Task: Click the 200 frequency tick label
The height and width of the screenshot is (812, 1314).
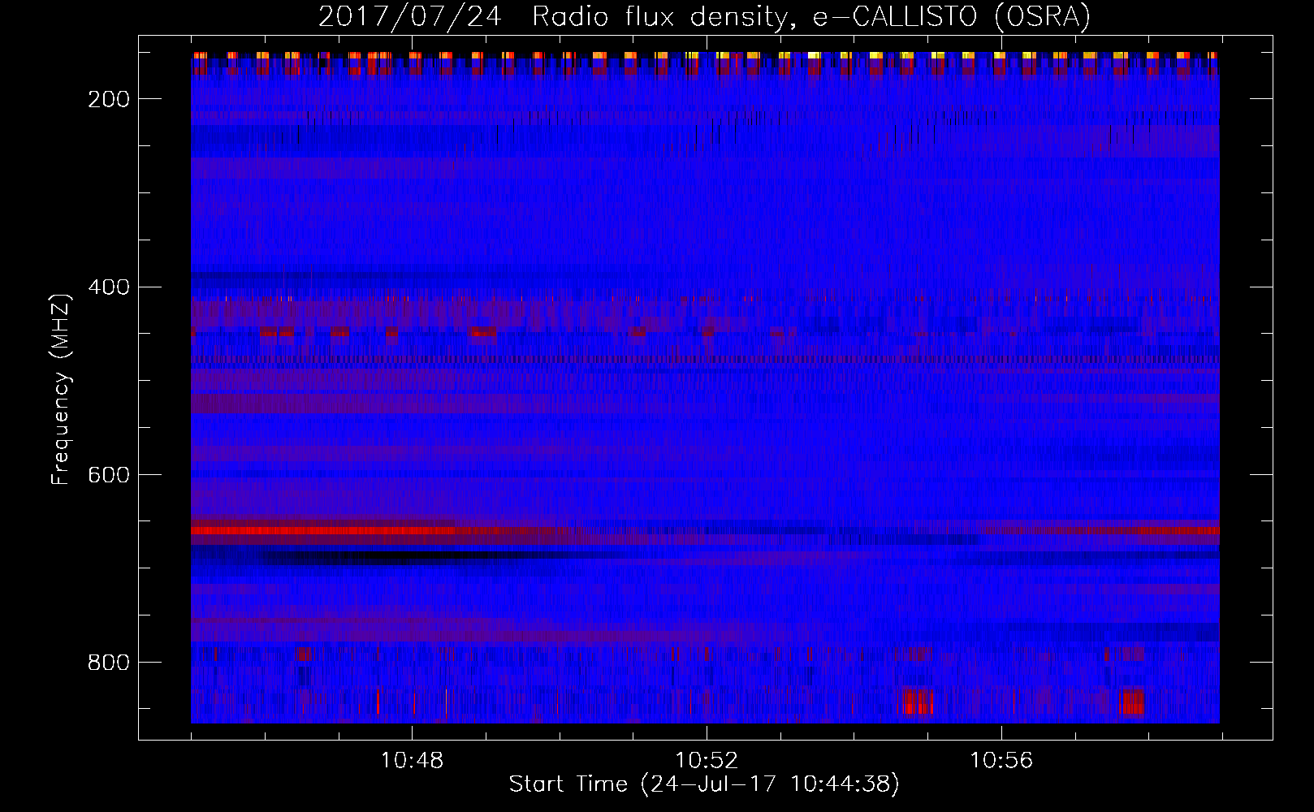Action: (108, 99)
